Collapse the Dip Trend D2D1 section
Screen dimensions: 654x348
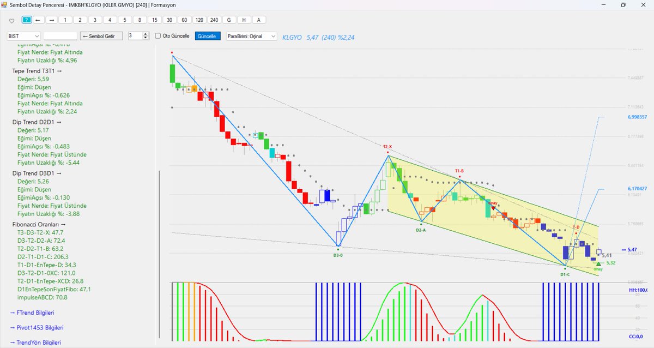coord(37,122)
